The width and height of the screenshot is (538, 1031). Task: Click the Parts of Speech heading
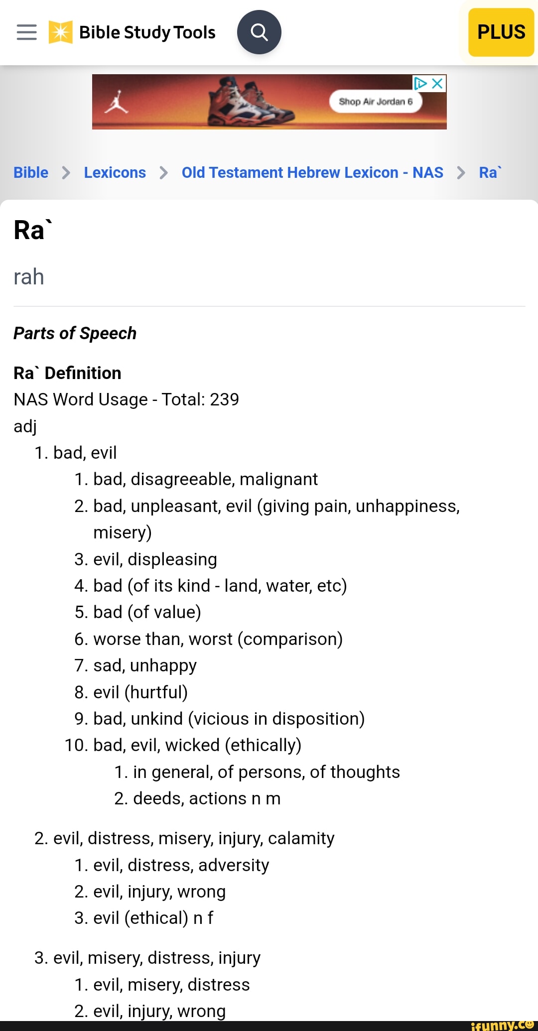(75, 333)
